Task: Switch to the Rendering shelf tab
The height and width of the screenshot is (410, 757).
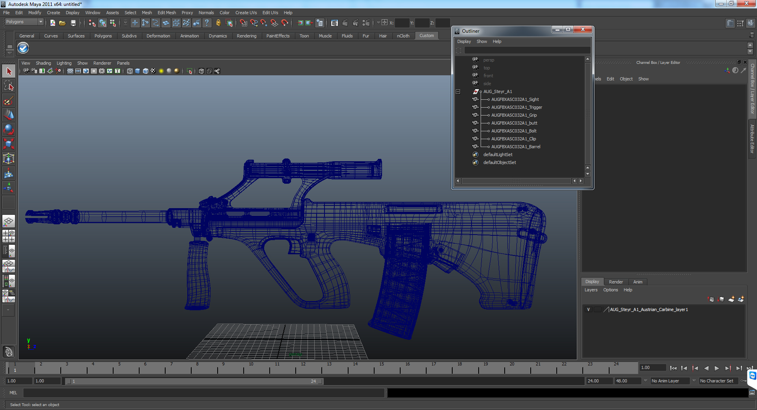Action: pos(246,36)
